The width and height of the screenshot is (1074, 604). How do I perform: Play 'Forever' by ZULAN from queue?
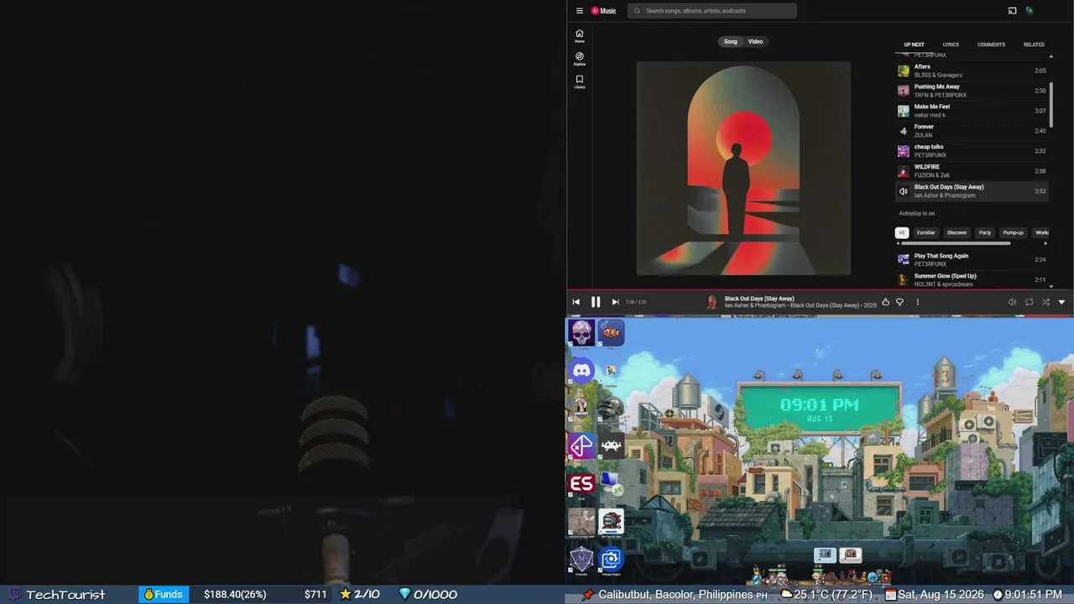[972, 131]
